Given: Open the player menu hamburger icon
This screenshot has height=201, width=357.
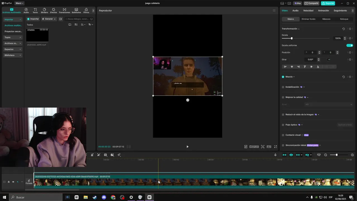Looking at the screenshot, I should point(274,11).
